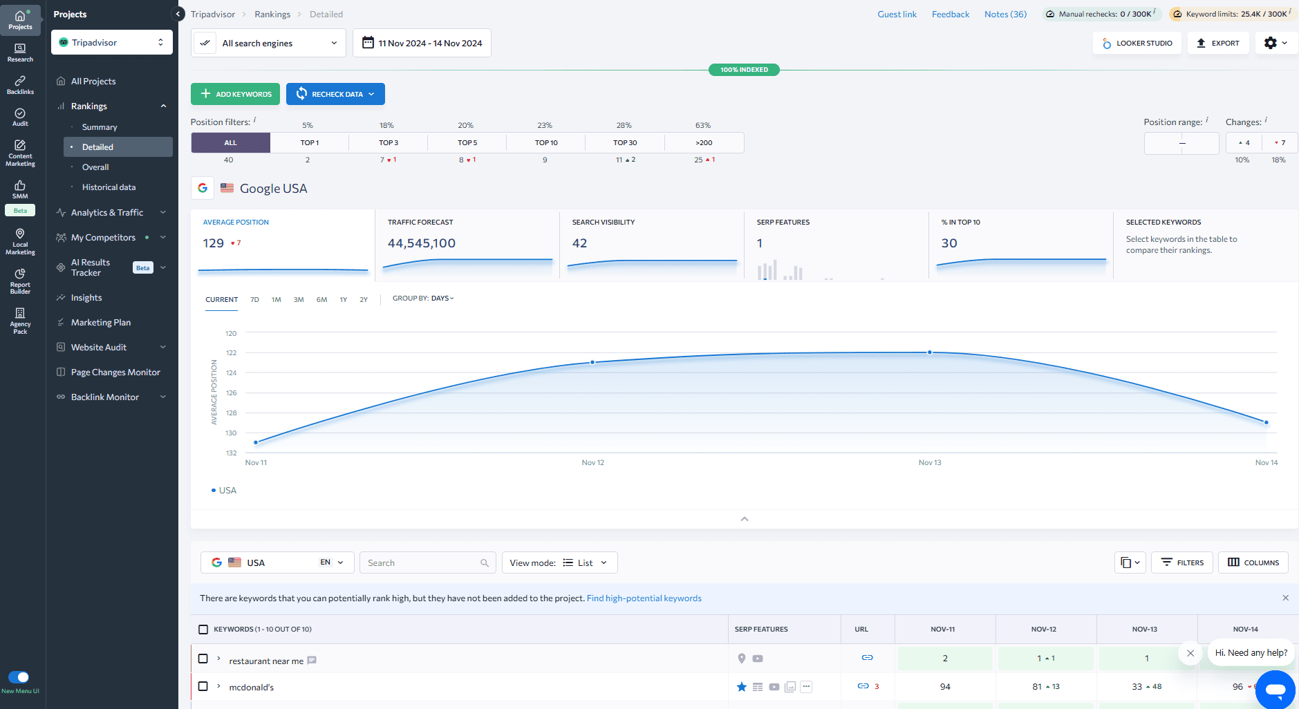Open Agency Pack icon
Viewport: 1299px width, 709px height.
(20, 321)
